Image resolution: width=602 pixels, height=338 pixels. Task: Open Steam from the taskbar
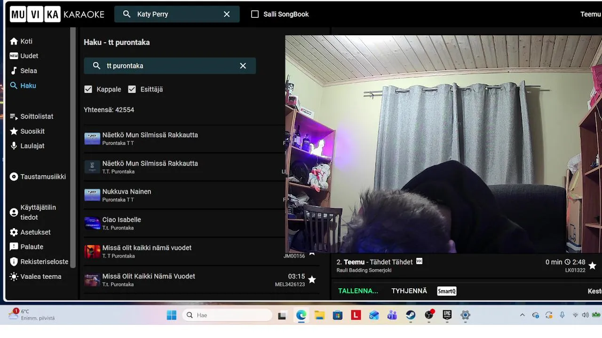(x=411, y=315)
